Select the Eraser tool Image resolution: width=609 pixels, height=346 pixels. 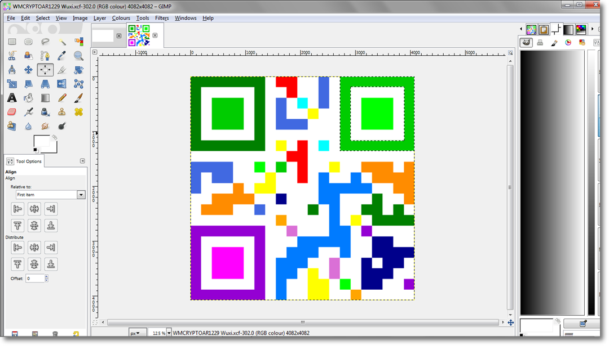pyautogui.click(x=12, y=112)
